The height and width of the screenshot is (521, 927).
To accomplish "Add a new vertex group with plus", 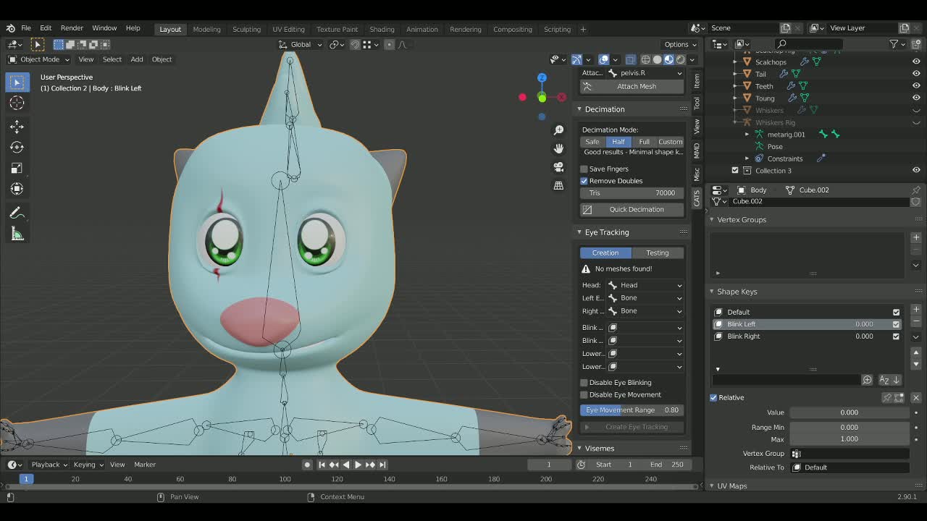I will point(916,237).
